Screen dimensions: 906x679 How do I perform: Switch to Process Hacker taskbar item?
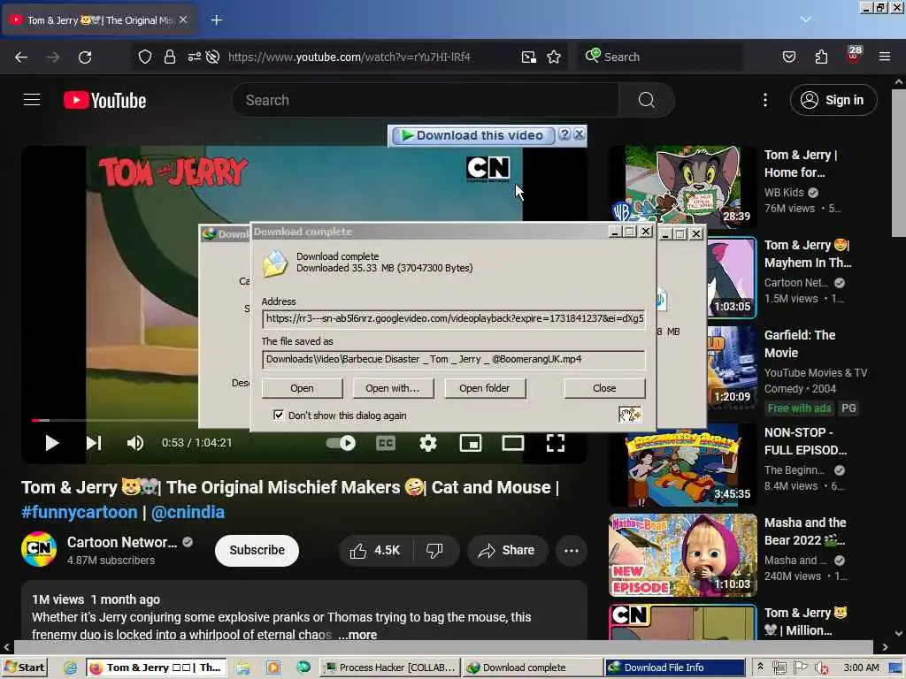click(390, 668)
